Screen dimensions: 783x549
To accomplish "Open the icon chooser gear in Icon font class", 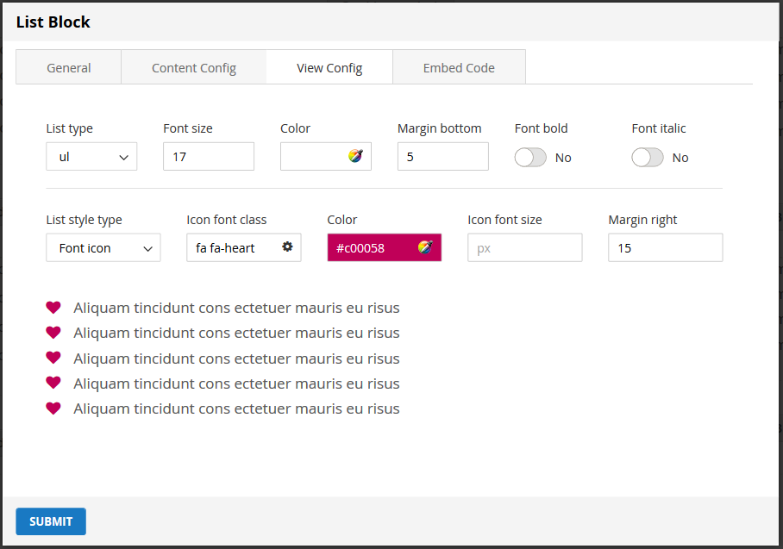I will pyautogui.click(x=287, y=247).
